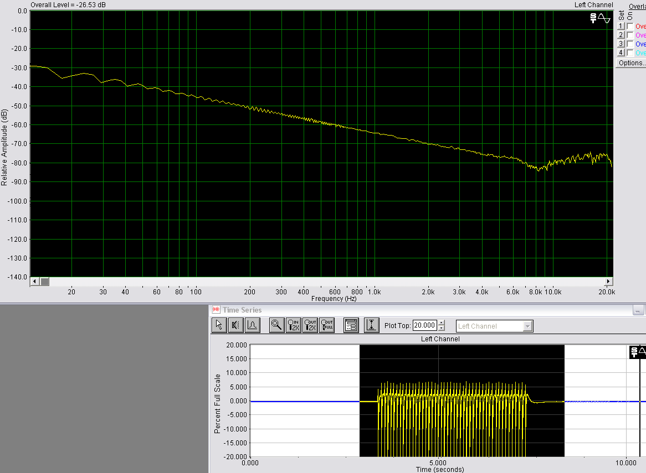Click the bell-curve window icon in Time Series toolbar
Screen dimensions: 646x473
pos(252,325)
